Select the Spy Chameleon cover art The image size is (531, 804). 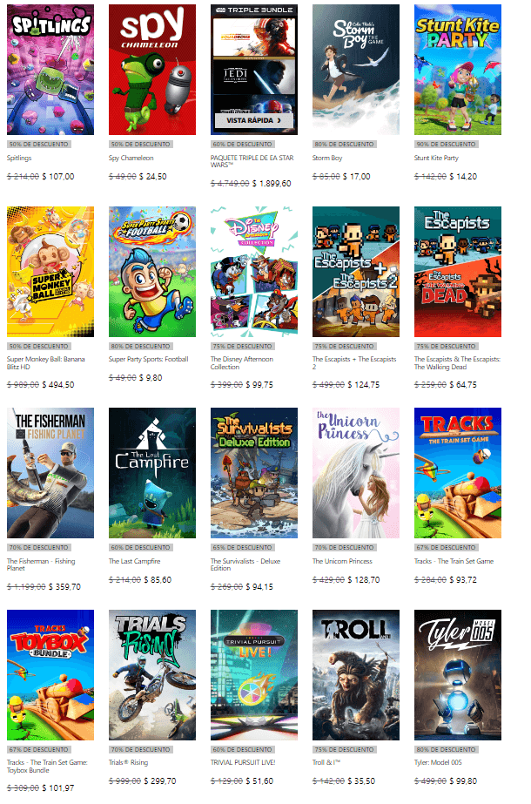[152, 70]
